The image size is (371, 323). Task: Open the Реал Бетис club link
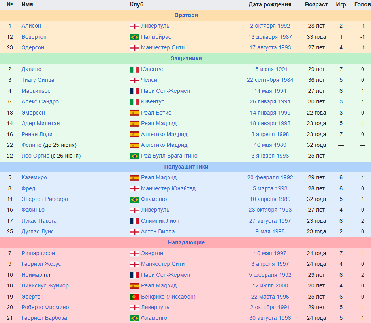click(x=156, y=113)
